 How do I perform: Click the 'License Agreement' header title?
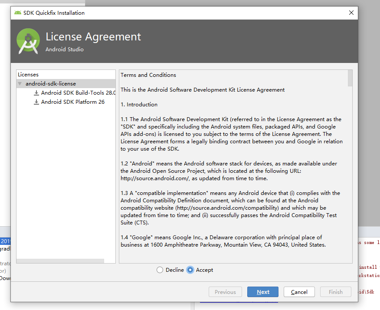click(93, 36)
